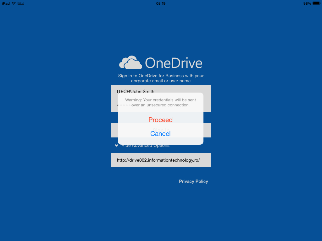The height and width of the screenshot is (241, 322).
Task: Tap the VPN status indicator
Action: click(x=21, y=3)
